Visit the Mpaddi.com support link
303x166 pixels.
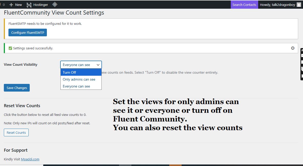pos(30,159)
